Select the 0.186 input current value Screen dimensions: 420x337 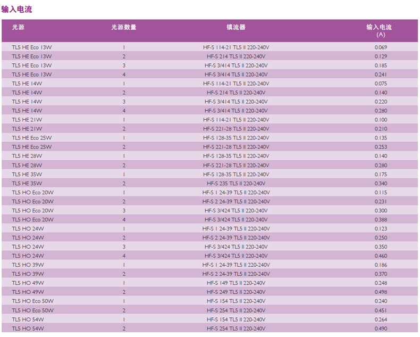tap(380, 265)
